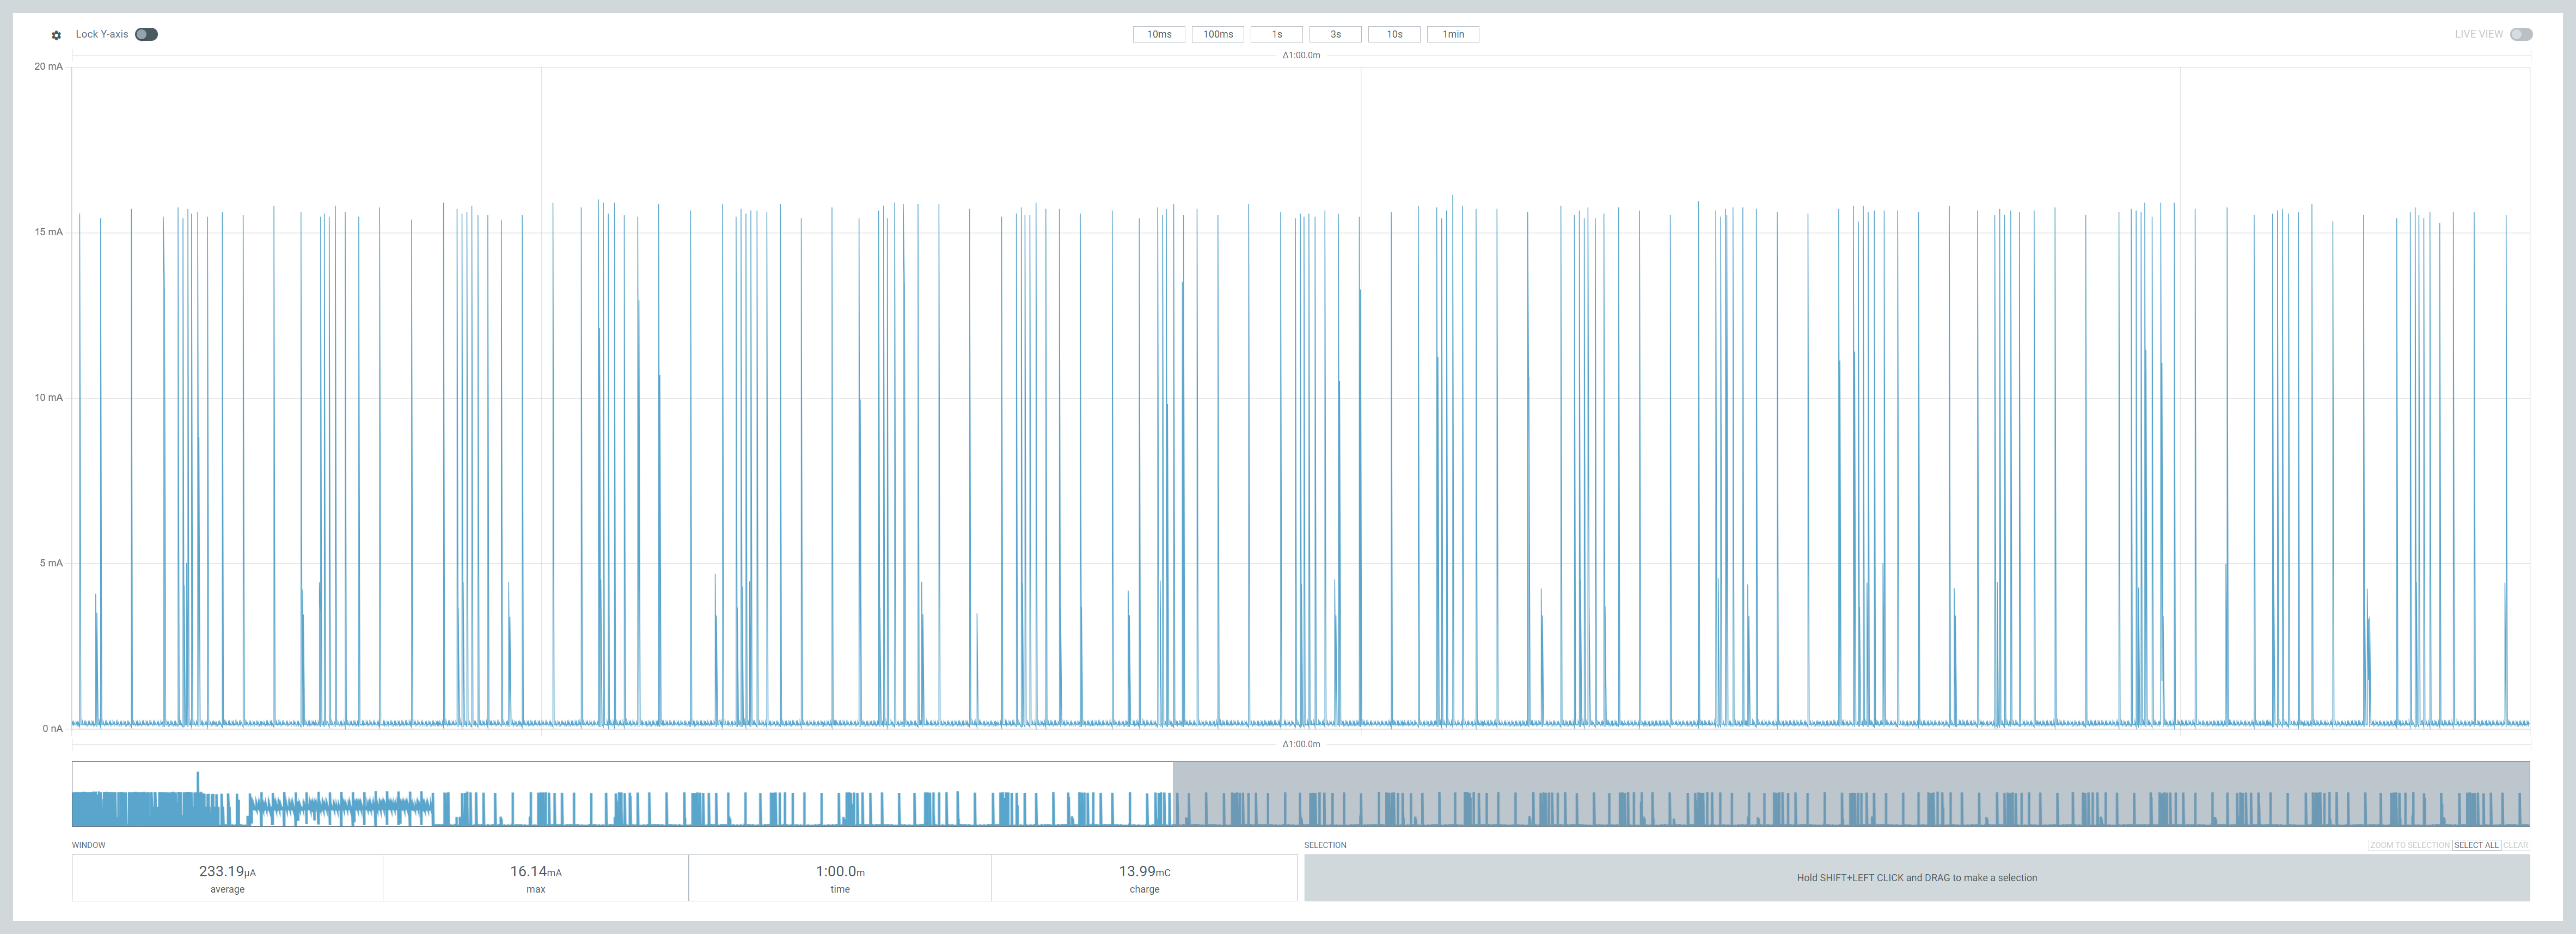The height and width of the screenshot is (934, 2576).
Task: Choose the 10s time window
Action: click(1394, 34)
